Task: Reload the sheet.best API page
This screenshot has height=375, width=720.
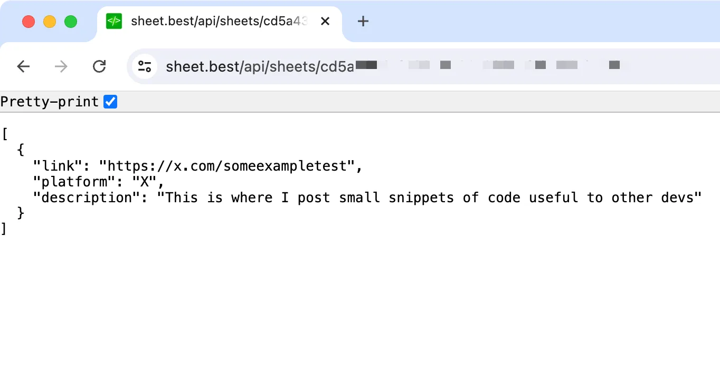Action: tap(99, 66)
